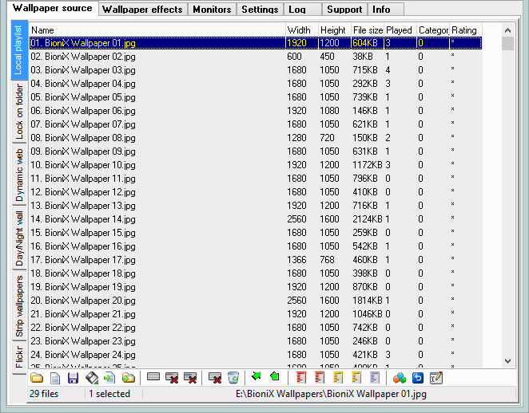
Task: Switch to the Wallpaper effects tab
Action: coord(142,10)
